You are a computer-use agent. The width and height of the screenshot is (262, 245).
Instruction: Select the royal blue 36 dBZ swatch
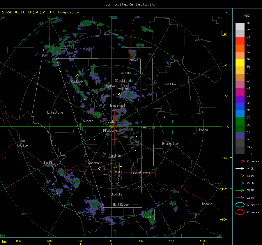click(x=240, y=107)
